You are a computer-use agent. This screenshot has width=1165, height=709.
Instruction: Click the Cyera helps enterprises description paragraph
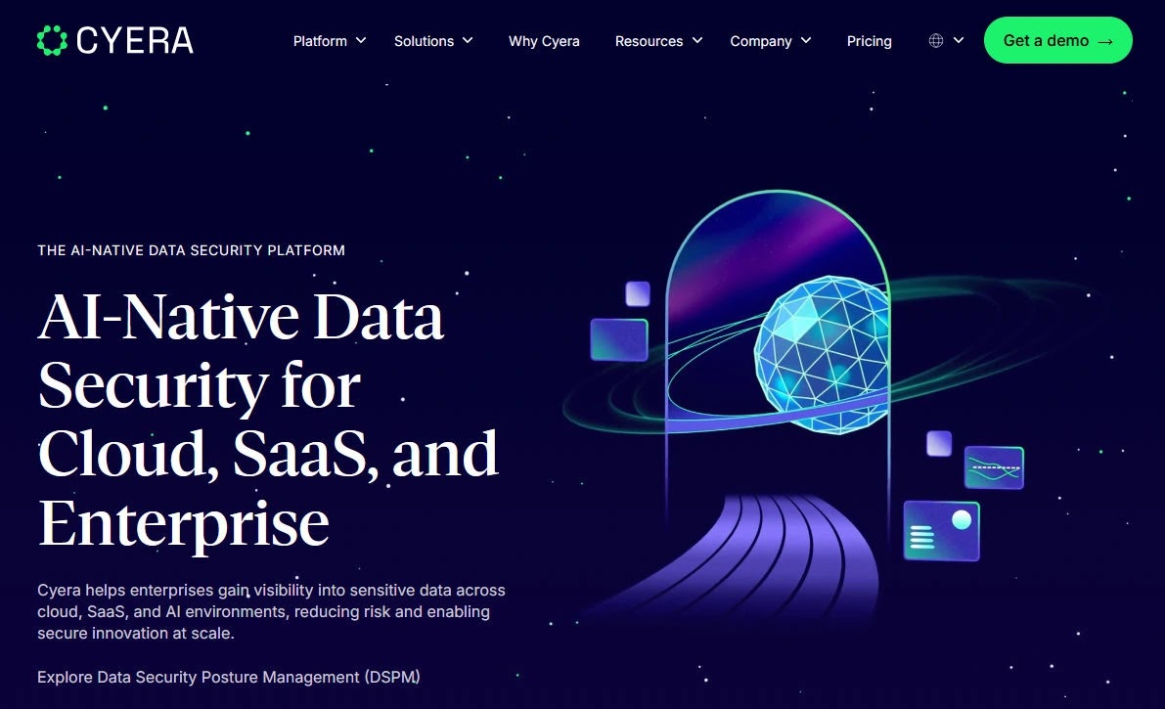271,611
